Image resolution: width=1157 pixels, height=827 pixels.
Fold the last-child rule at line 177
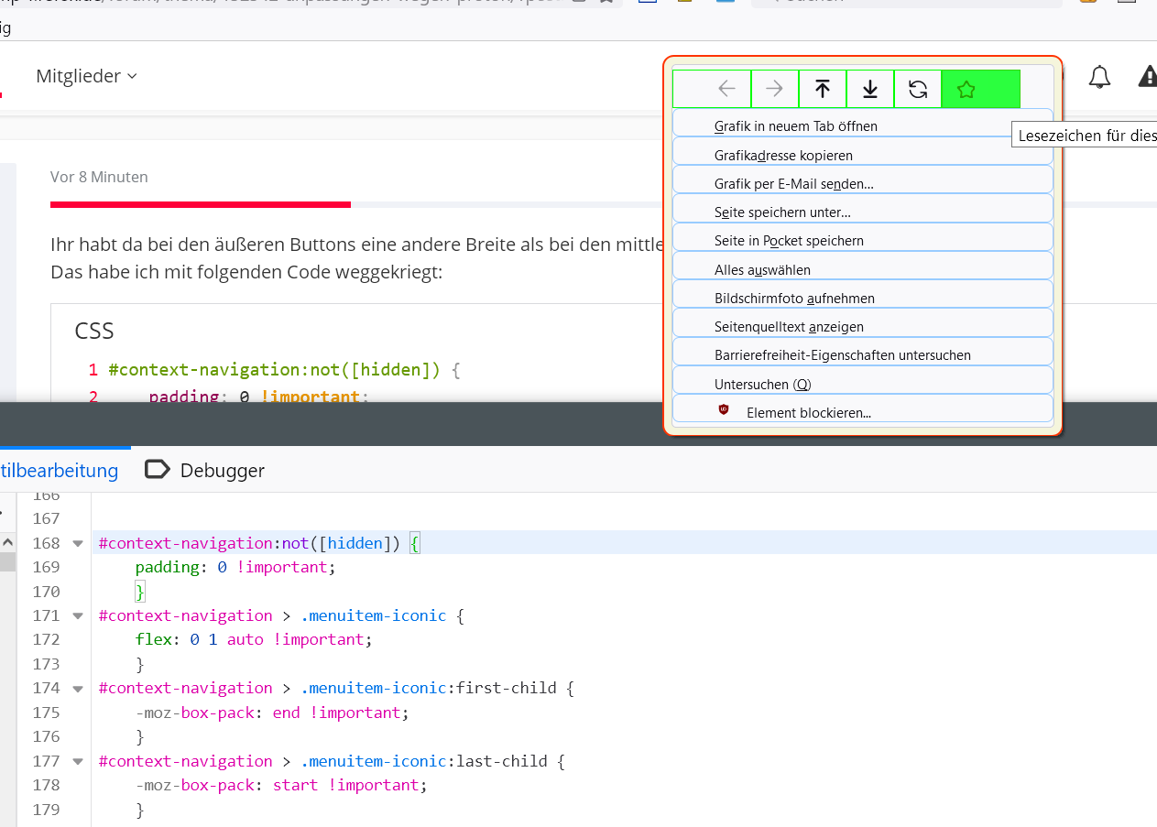[x=78, y=761]
